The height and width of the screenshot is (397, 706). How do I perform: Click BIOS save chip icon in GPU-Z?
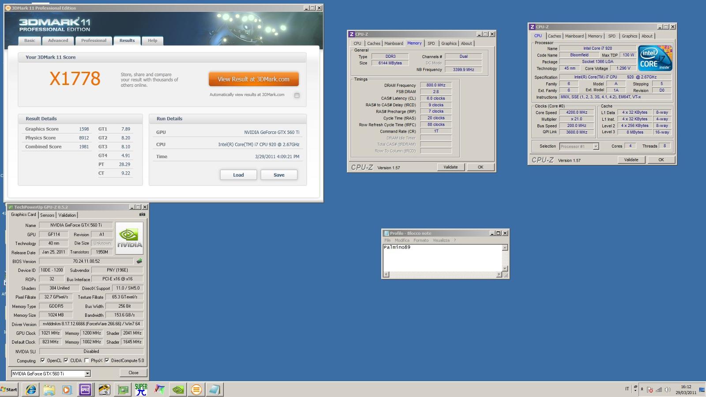[x=139, y=261]
